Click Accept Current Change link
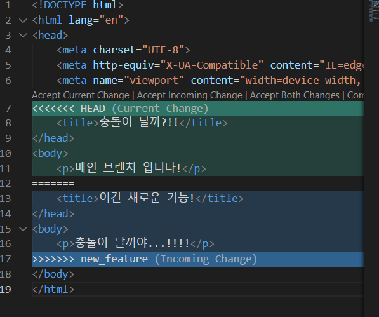 [81, 95]
